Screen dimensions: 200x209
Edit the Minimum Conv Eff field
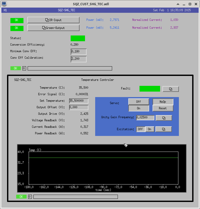pos(78,52)
